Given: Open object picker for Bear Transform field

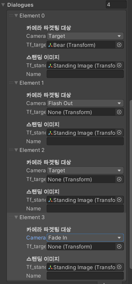Looking at the screenshot, I should pyautogui.click(x=119, y=45).
